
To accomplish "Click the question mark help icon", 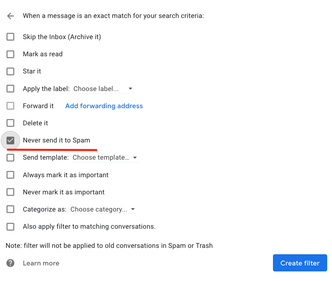I will point(10,263).
